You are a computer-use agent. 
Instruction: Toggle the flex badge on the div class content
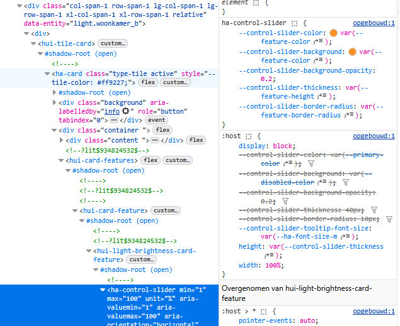click(x=196, y=140)
